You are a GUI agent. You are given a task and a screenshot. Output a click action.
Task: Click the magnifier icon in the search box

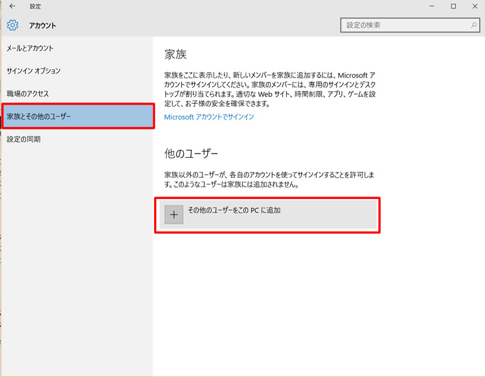tap(475, 25)
